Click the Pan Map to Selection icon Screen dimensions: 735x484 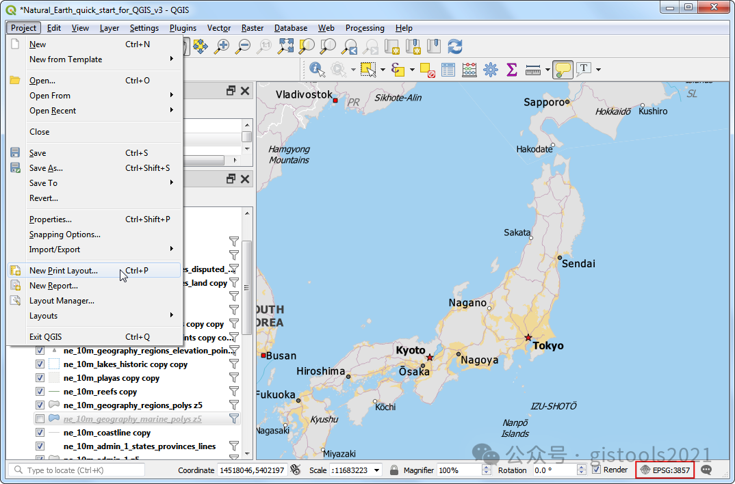(200, 46)
